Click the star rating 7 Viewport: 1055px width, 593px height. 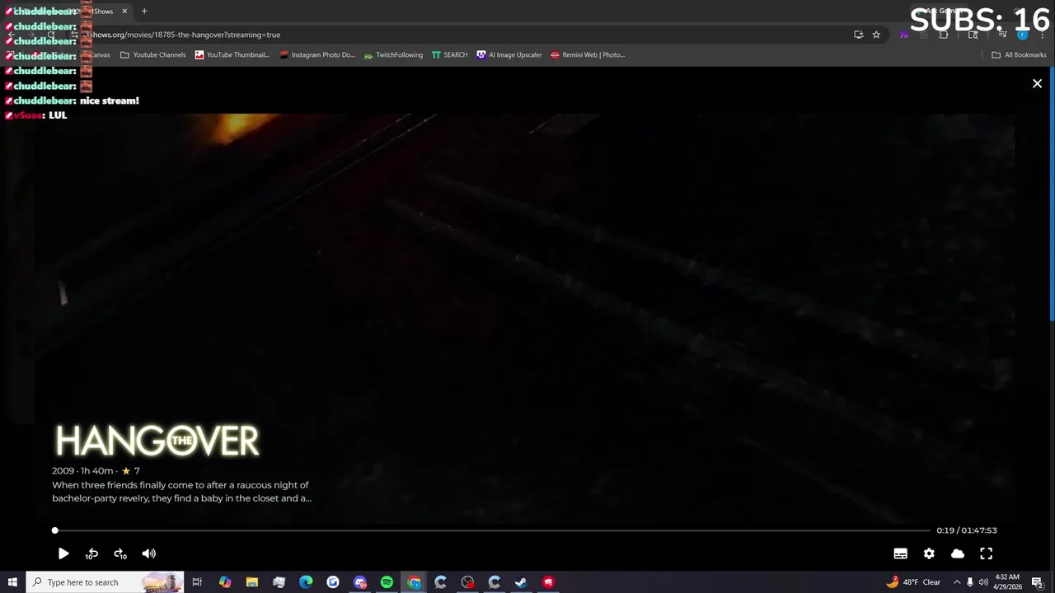[131, 471]
